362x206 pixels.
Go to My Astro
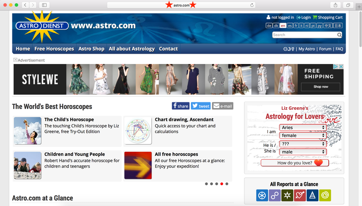point(306,49)
